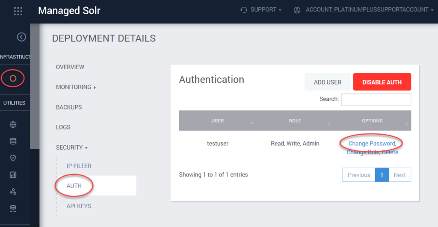This screenshot has width=438, height=227.
Task: Click the Add User button
Action: coord(327,82)
